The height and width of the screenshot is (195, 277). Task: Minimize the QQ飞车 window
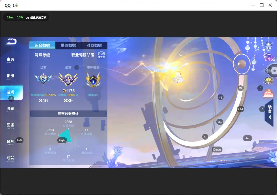tap(253, 5)
